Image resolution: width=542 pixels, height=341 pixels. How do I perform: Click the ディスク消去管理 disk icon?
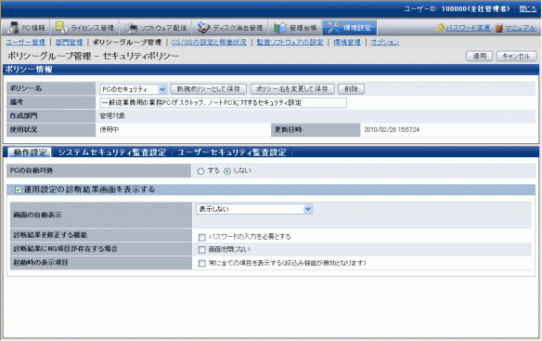click(203, 28)
